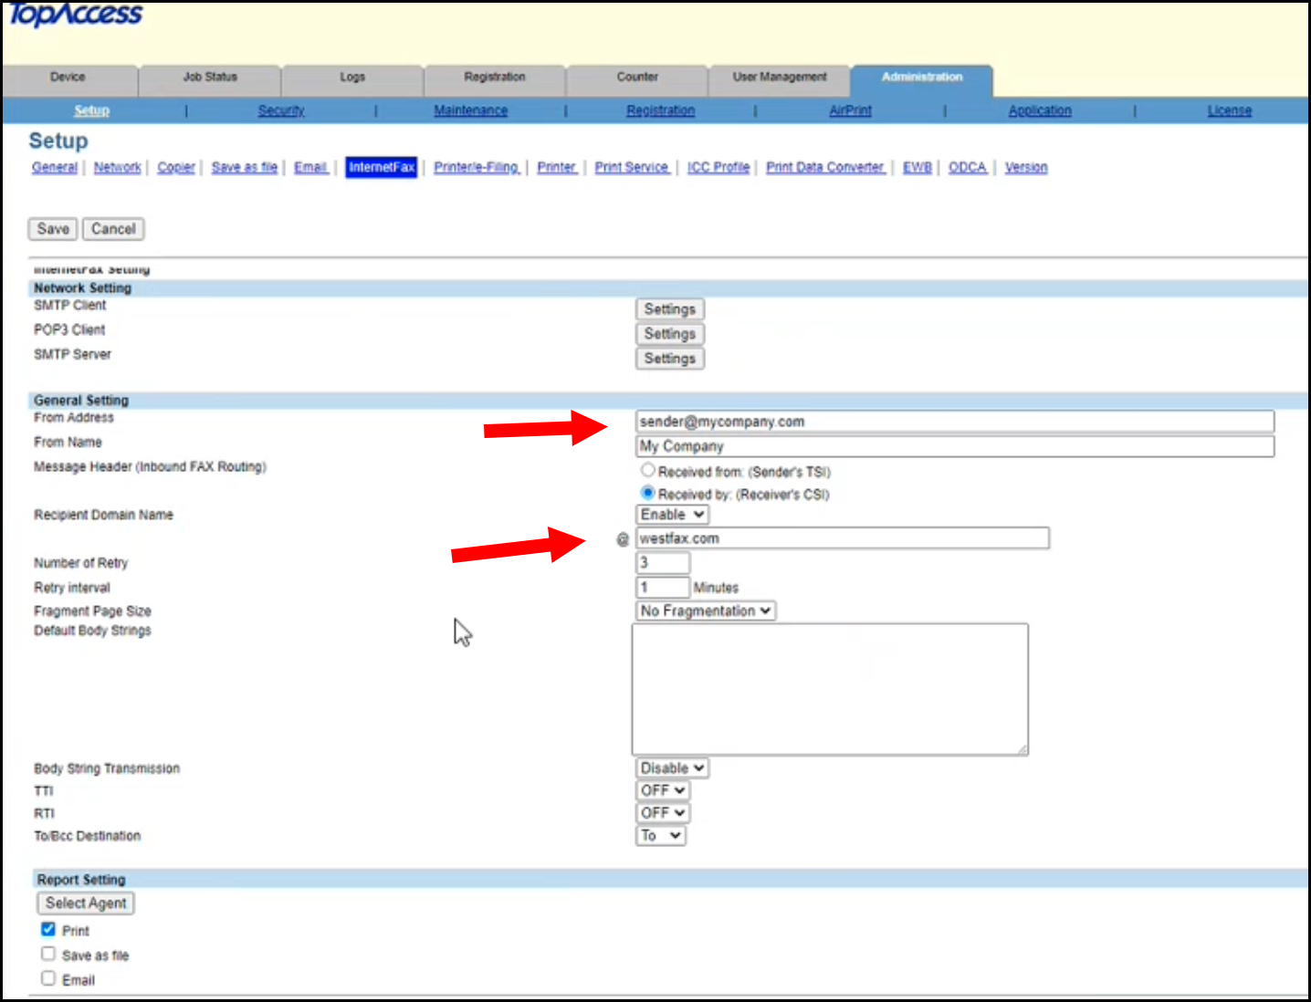The height and width of the screenshot is (1002, 1311).
Task: Switch to the Administration tab
Action: point(920,78)
